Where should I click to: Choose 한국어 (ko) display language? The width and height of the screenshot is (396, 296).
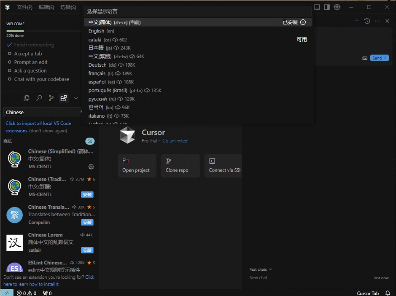pos(198,108)
